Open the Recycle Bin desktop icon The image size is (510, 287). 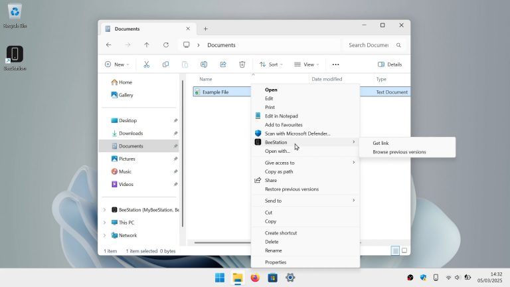(15, 16)
